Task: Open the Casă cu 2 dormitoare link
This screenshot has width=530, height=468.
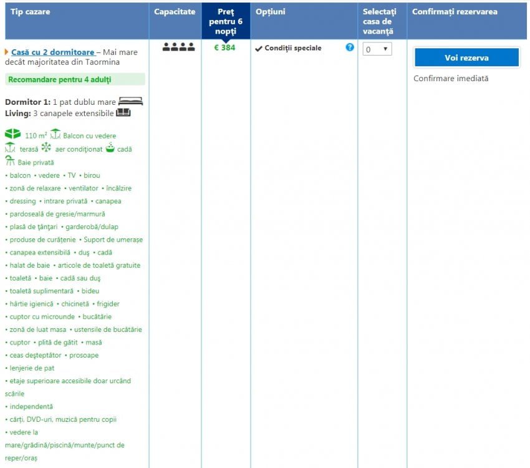Action: click(53, 52)
